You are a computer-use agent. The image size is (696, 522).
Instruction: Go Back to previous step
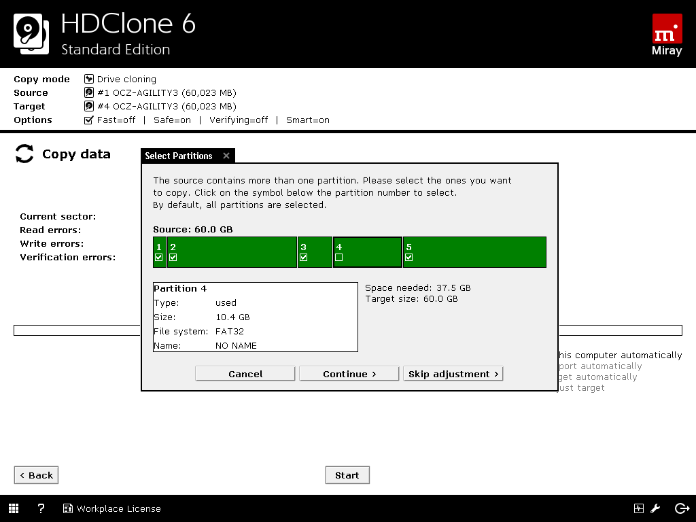pos(37,475)
